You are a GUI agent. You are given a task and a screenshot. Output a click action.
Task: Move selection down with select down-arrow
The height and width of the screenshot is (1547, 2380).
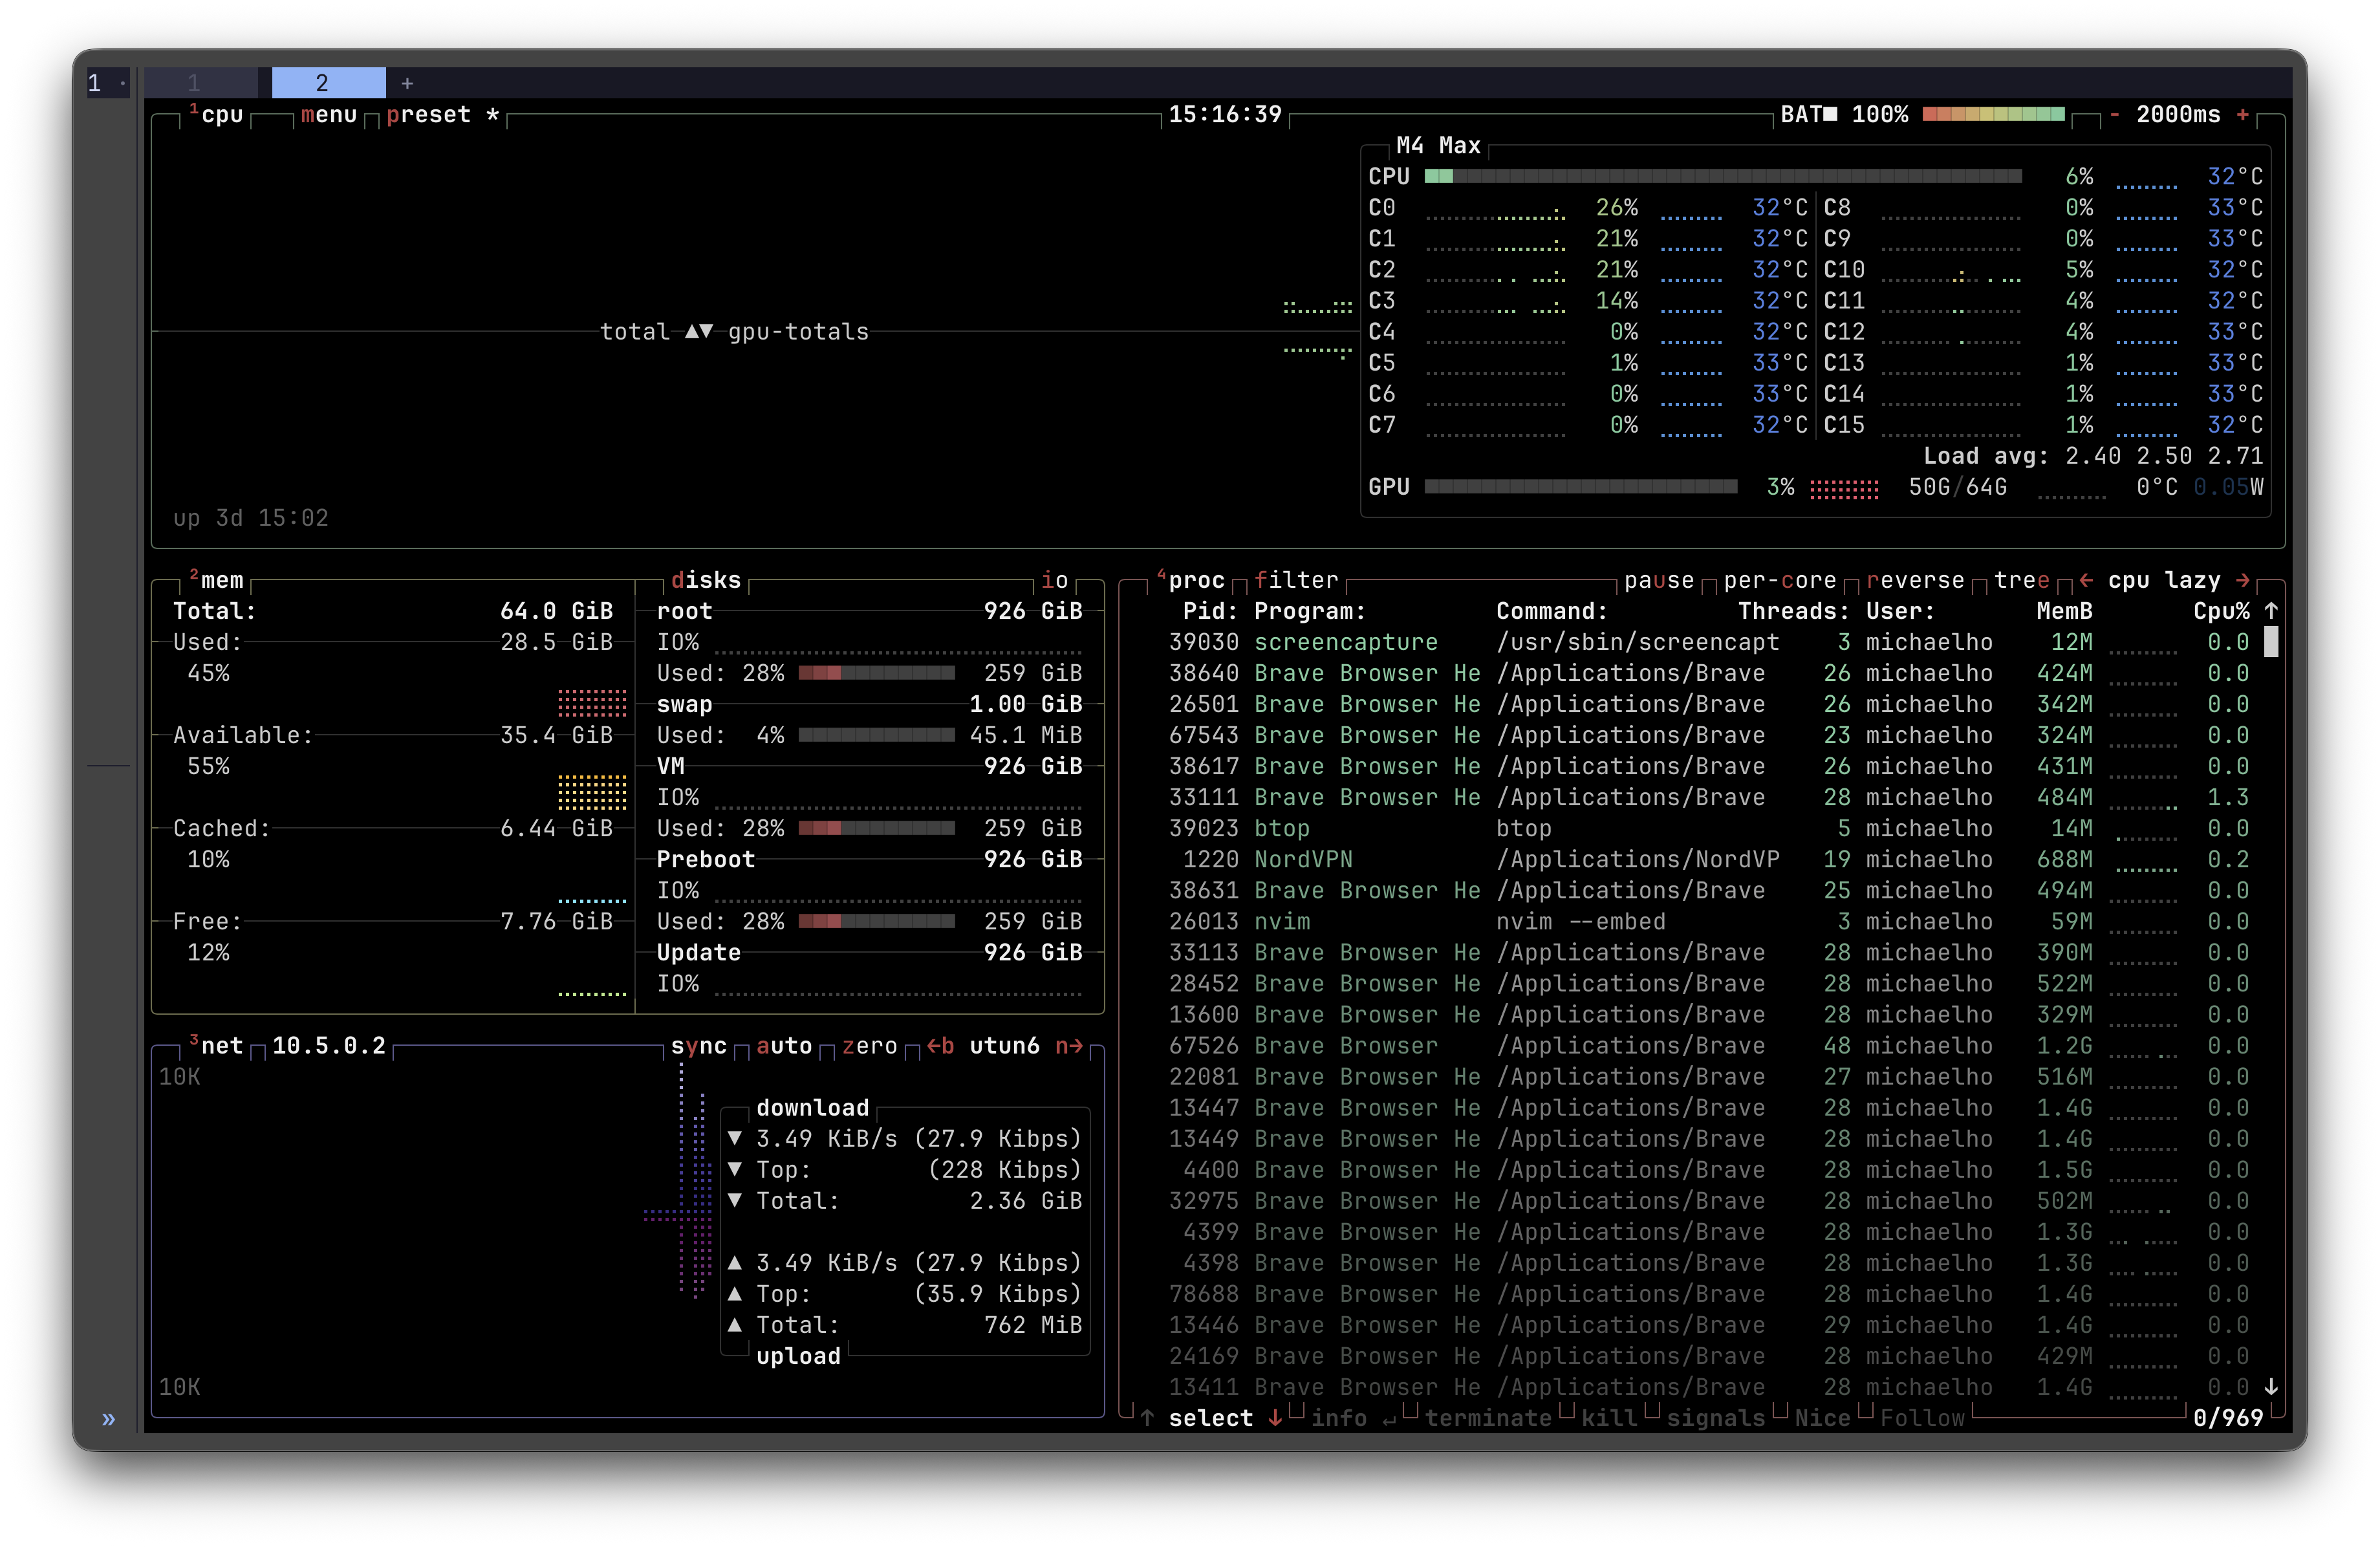[1275, 1418]
